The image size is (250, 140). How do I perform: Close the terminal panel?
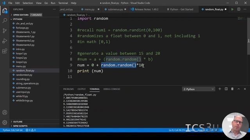click(x=245, y=89)
